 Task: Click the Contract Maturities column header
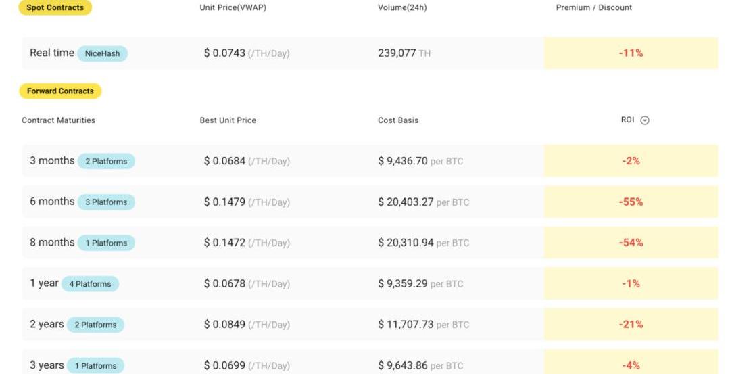tap(58, 120)
